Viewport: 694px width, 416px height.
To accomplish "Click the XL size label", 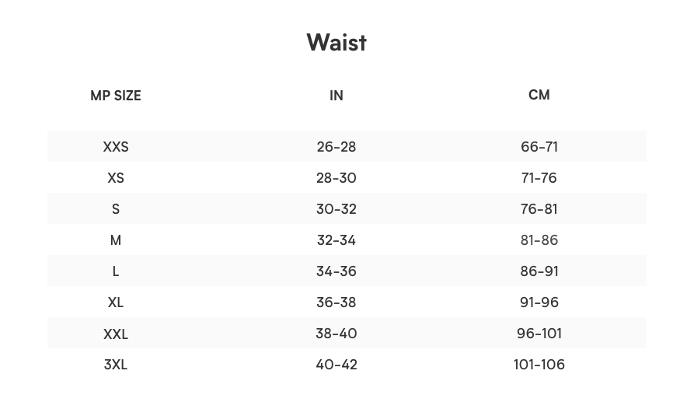I will (x=116, y=302).
